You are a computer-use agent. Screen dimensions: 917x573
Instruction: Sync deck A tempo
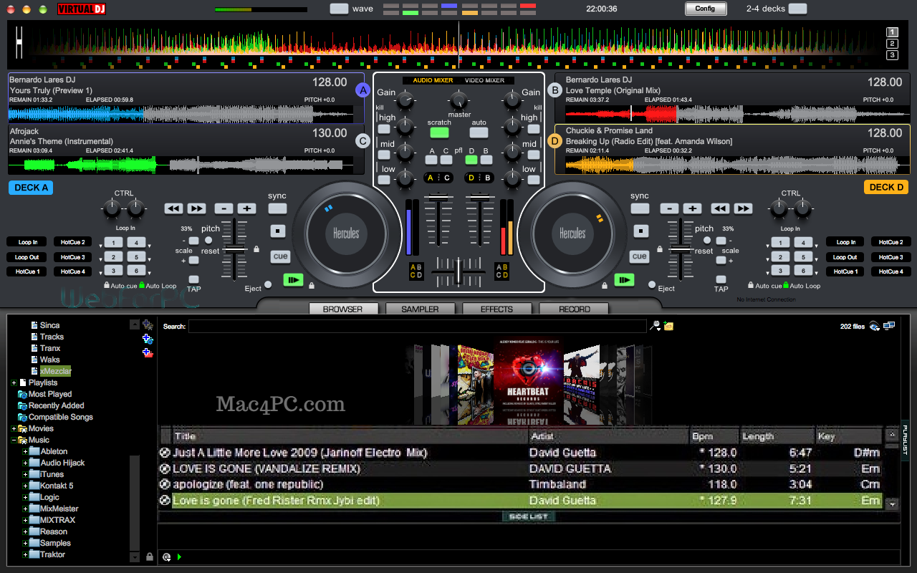(277, 208)
